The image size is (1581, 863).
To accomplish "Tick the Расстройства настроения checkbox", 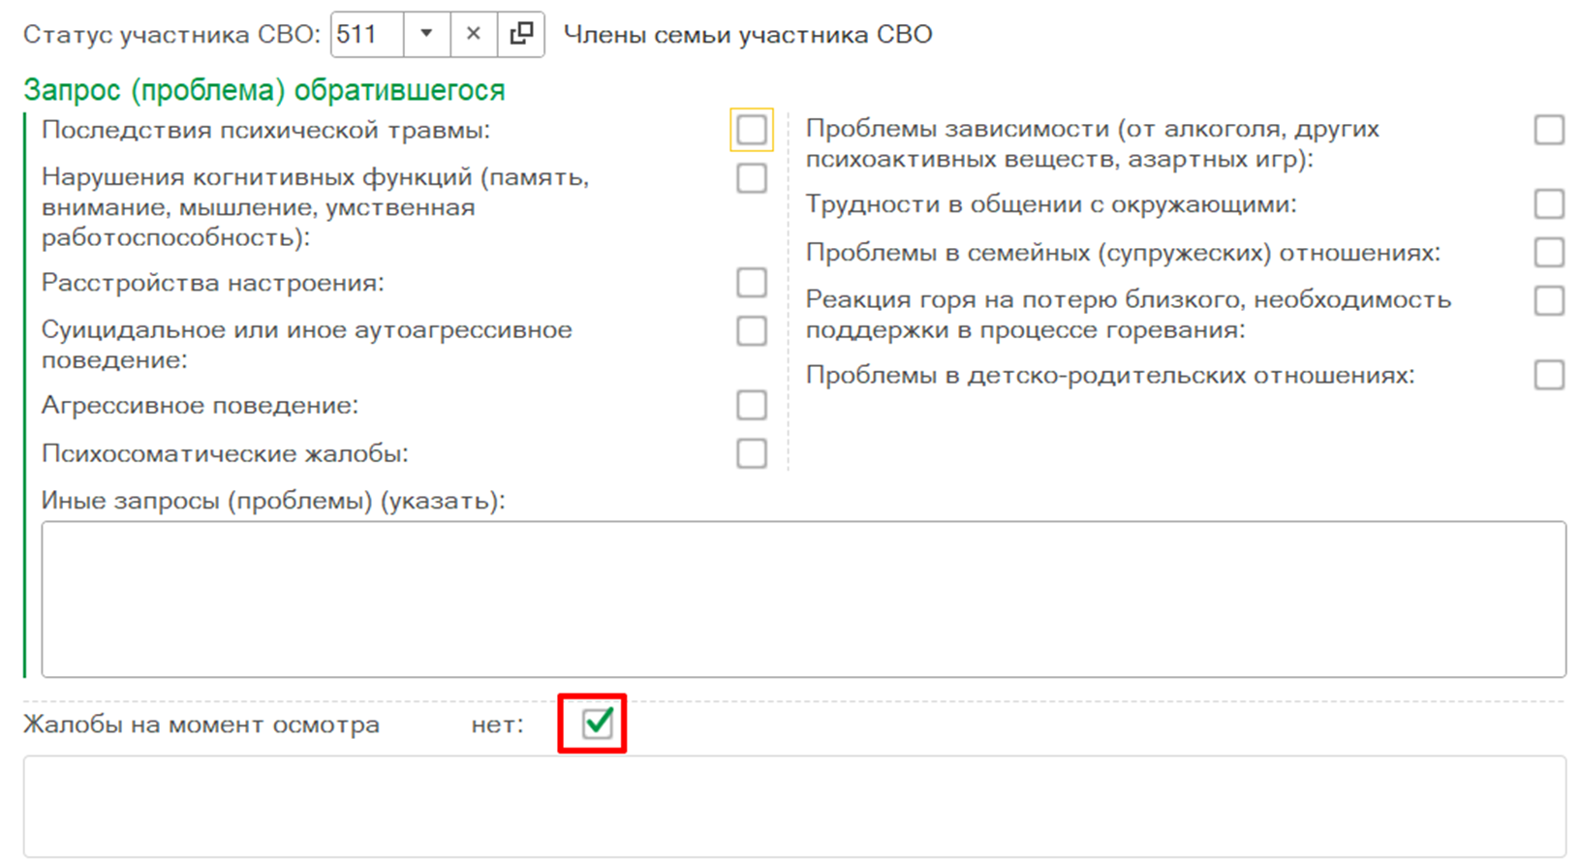I will click(752, 283).
